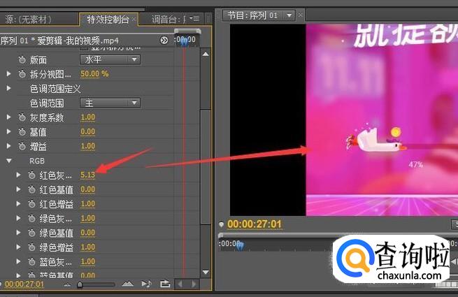Close the 特效控制台 tab
This screenshot has width=458, height=297.
134,20
